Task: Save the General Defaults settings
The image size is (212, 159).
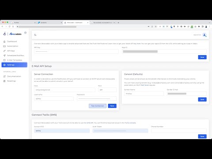Action: 202,99
